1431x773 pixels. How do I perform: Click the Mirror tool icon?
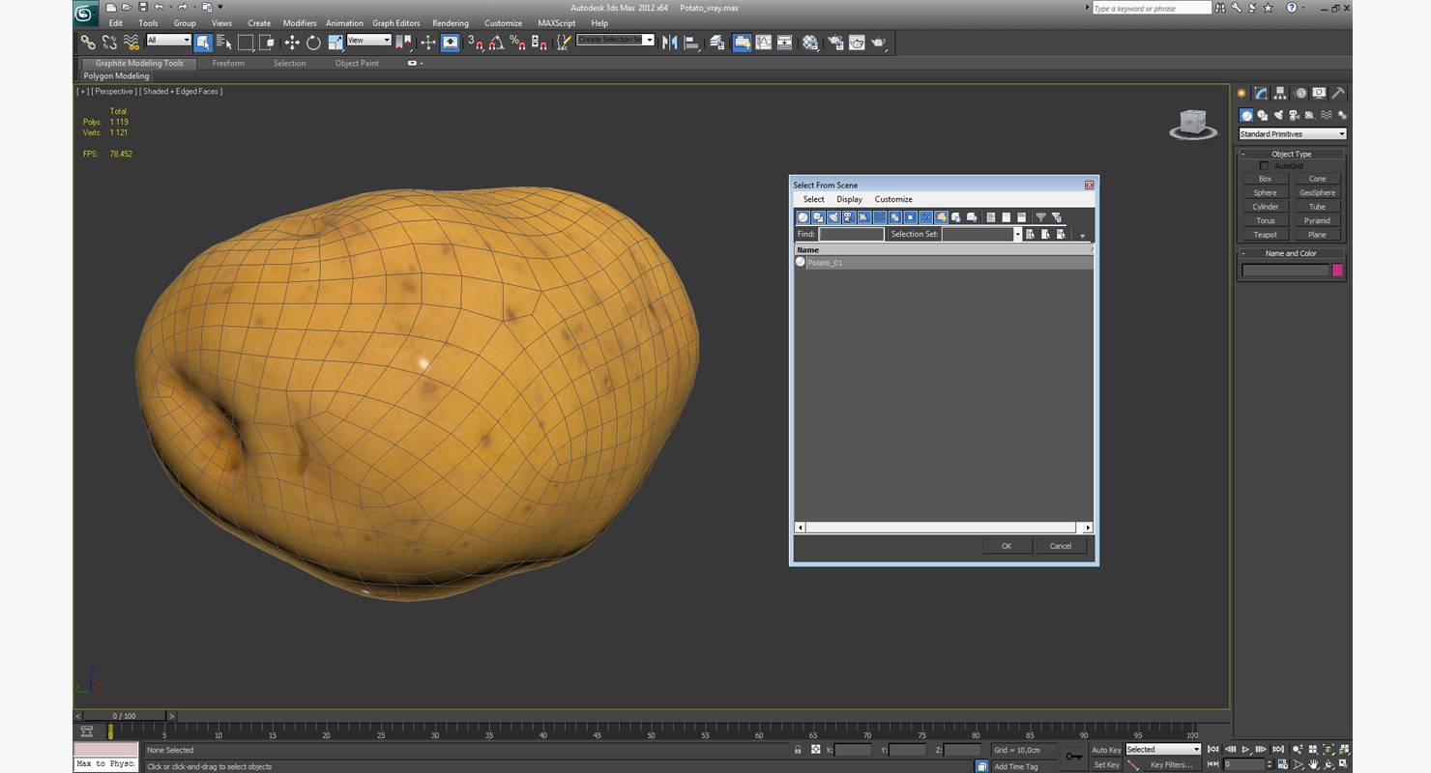[x=669, y=43]
